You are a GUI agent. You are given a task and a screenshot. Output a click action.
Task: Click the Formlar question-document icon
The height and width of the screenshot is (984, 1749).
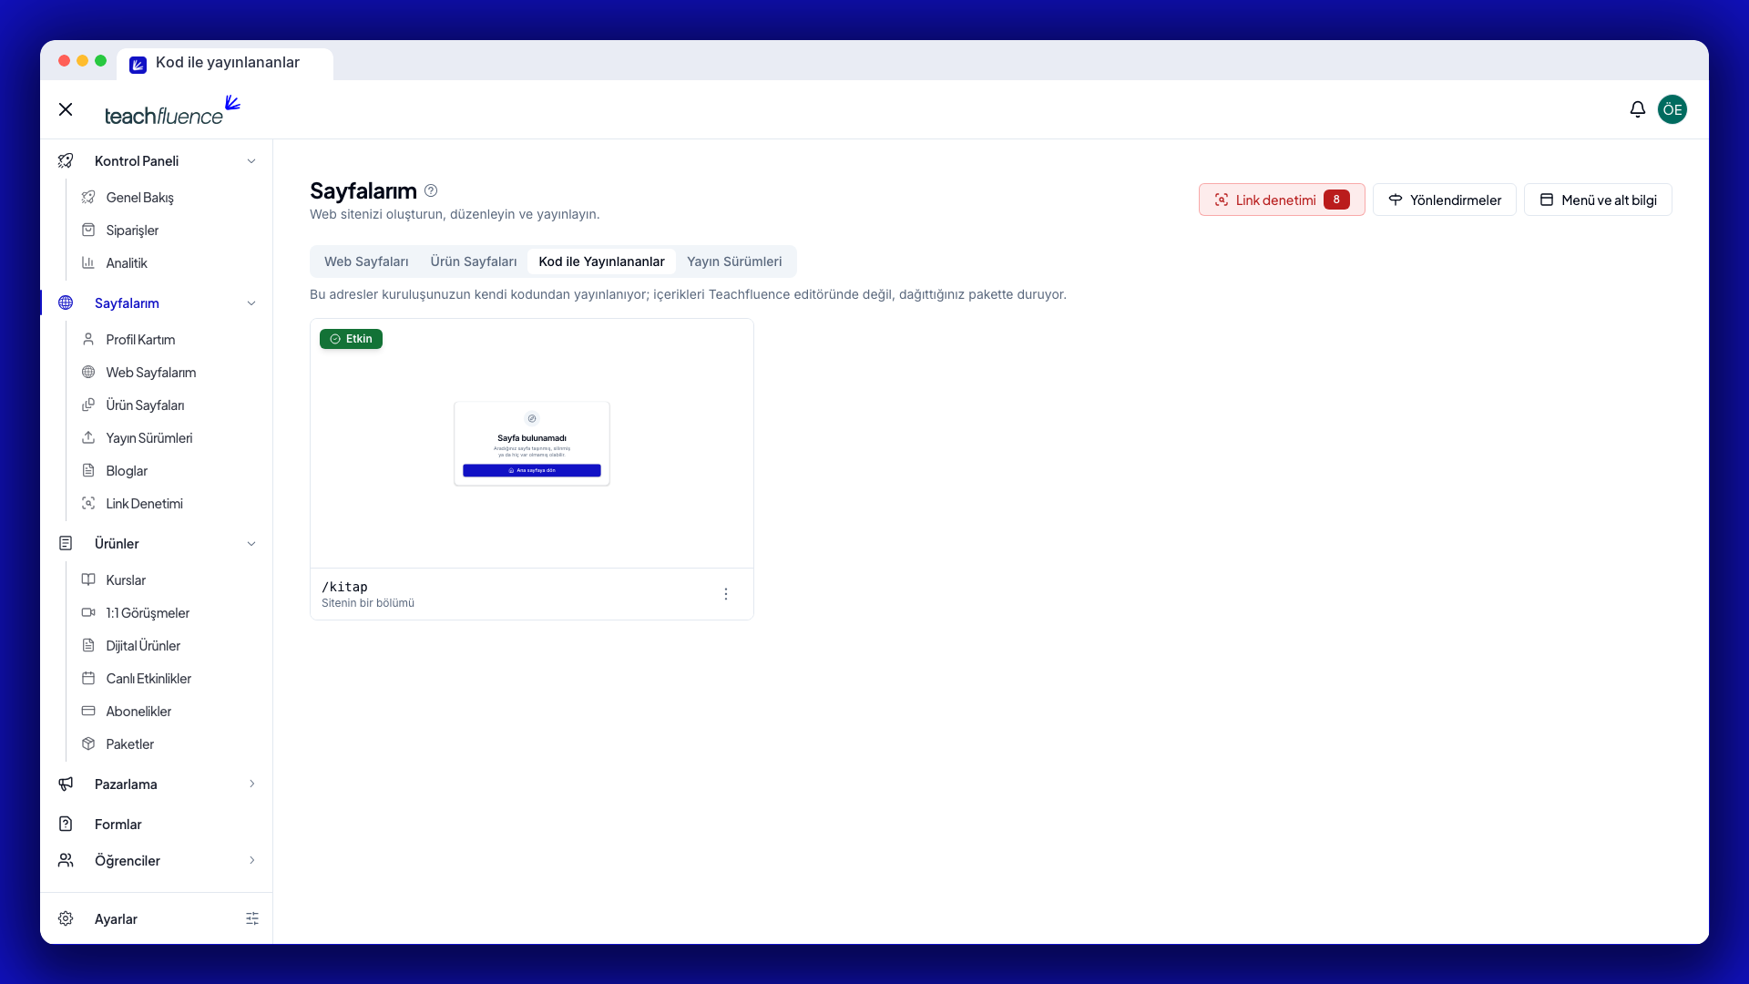[66, 825]
